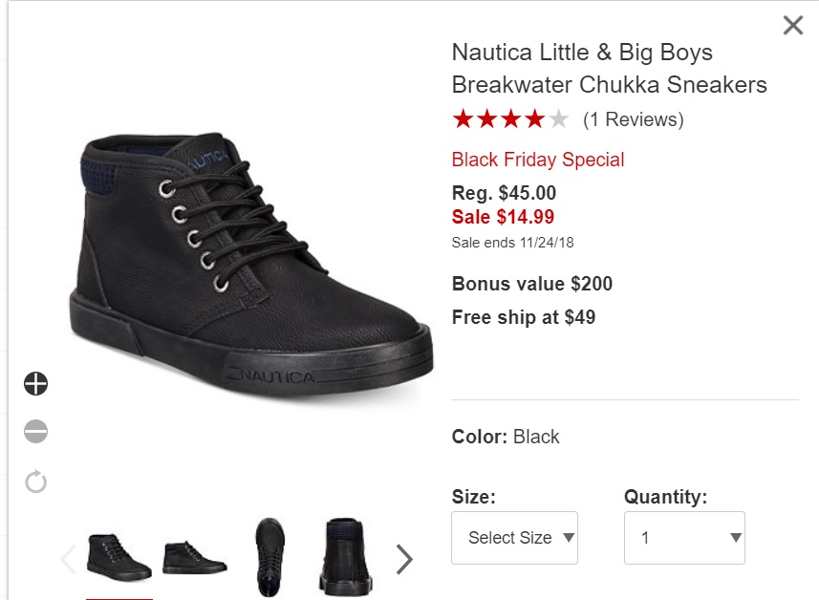Select the back-view shoe thumbnail
This screenshot has height=600, width=819.
coord(345,557)
